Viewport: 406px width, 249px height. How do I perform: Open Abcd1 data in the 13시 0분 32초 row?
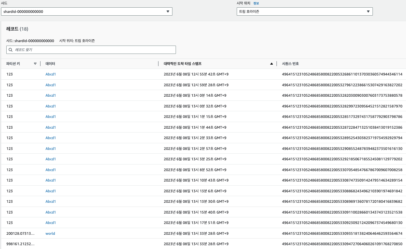pos(51,106)
